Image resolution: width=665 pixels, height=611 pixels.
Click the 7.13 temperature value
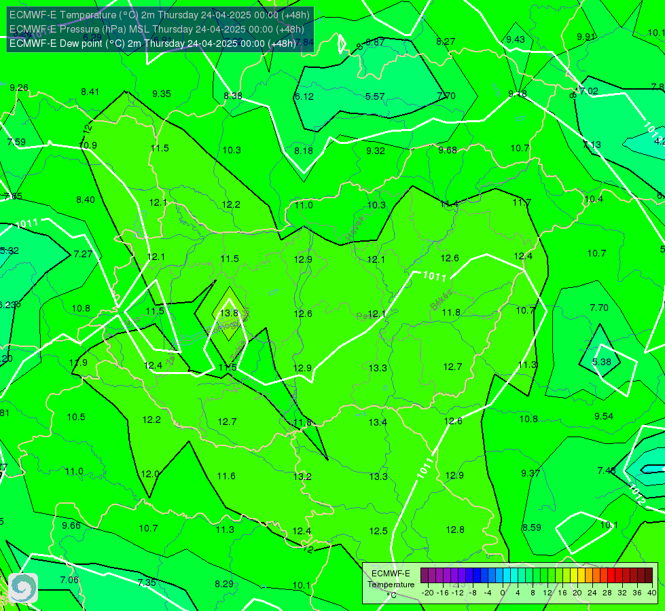pos(592,145)
